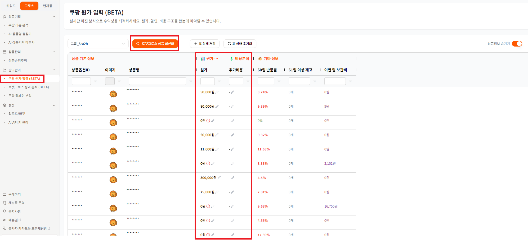This screenshot has width=528, height=248.
Task: Select the 그로스 tab
Action: click(29, 6)
